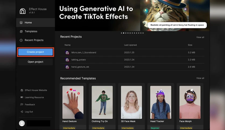Open Recent Projects in sidebar

tap(36, 40)
